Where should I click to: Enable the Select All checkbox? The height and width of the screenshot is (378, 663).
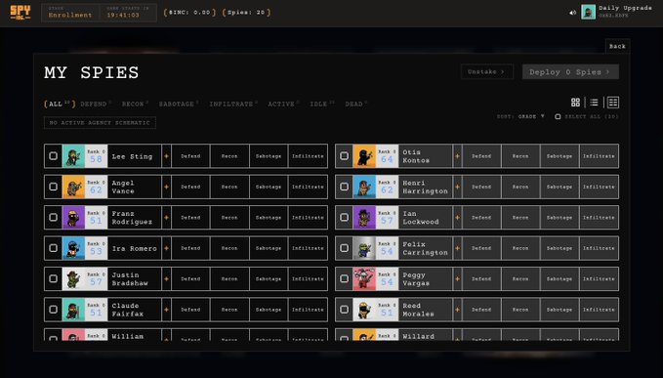[558, 116]
